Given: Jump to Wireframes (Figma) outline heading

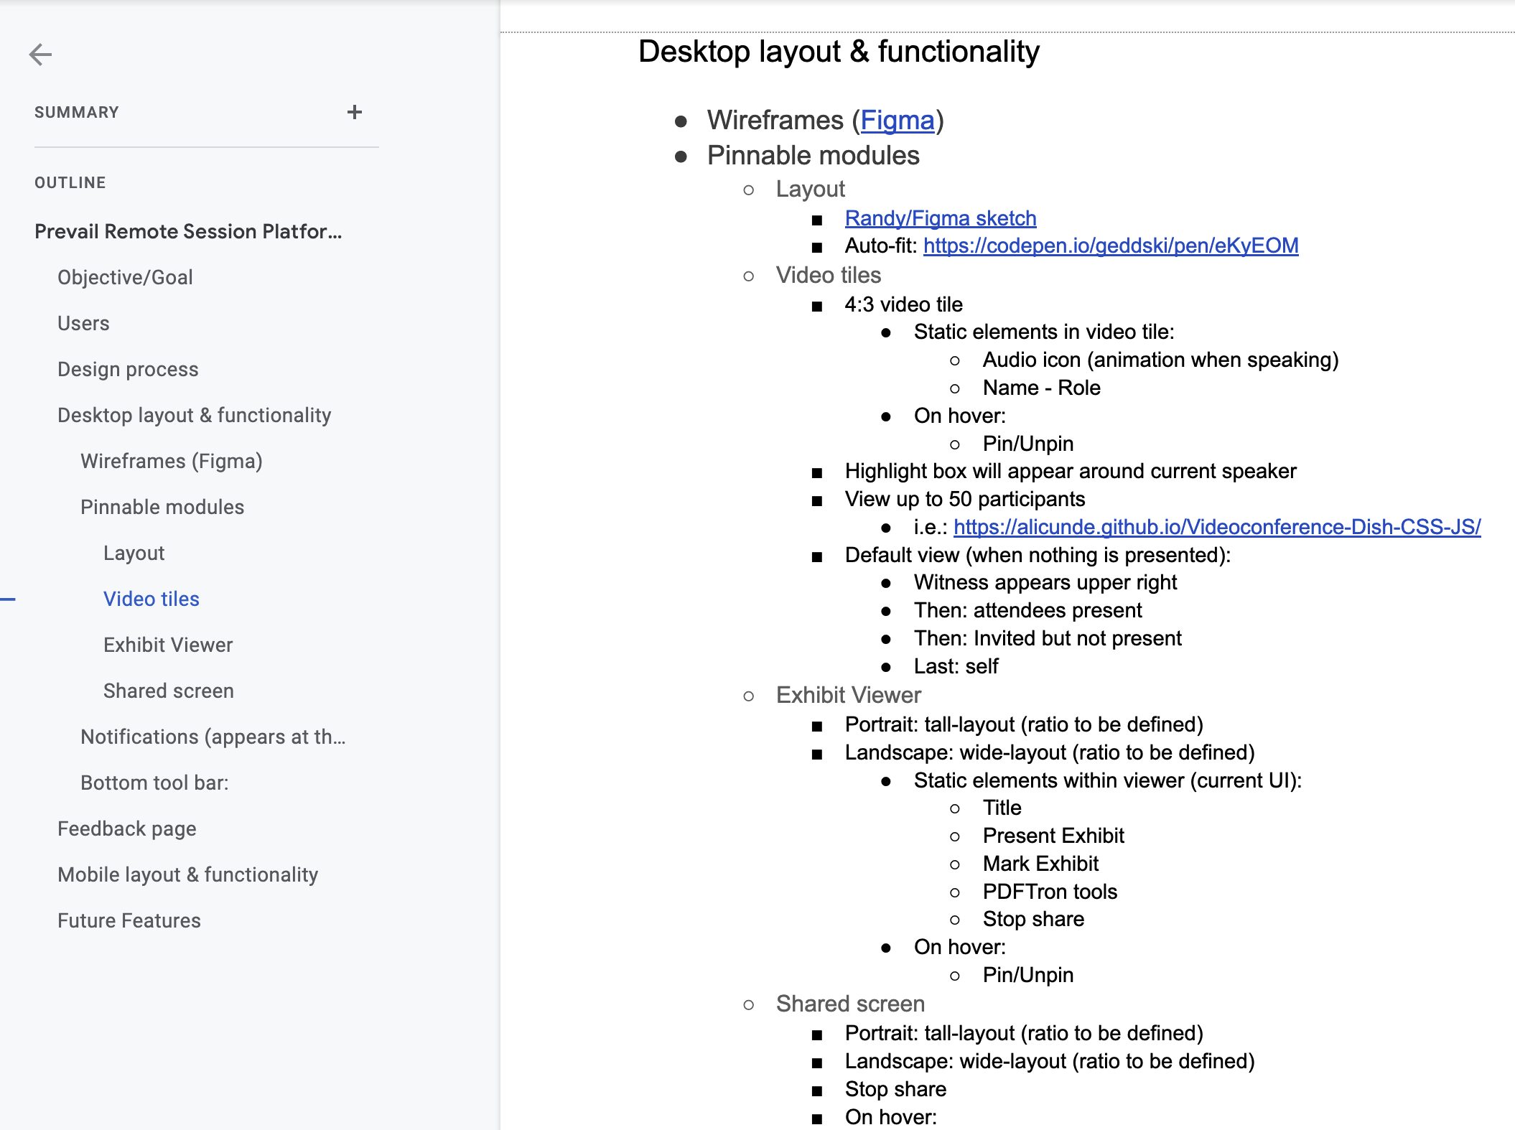Looking at the screenshot, I should tap(171, 461).
